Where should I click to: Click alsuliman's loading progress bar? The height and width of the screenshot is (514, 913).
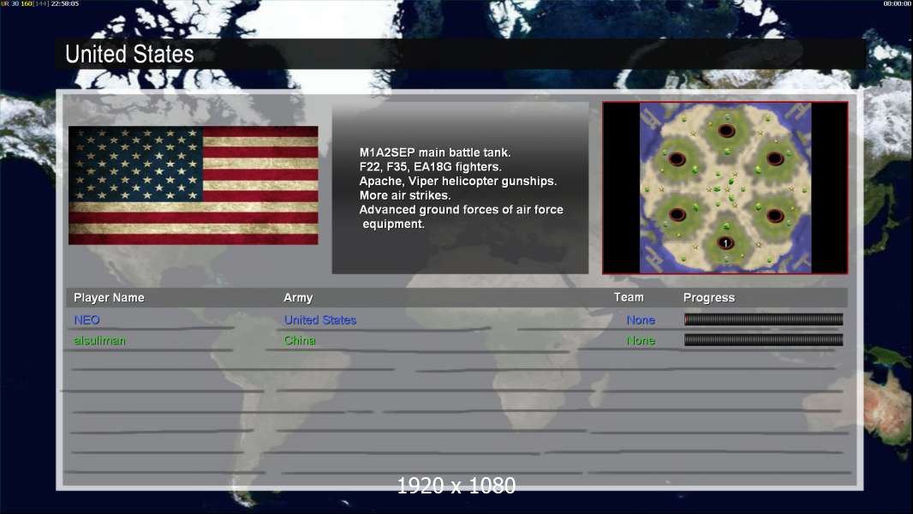click(x=763, y=339)
